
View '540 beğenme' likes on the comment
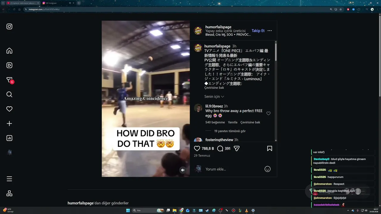click(215, 122)
